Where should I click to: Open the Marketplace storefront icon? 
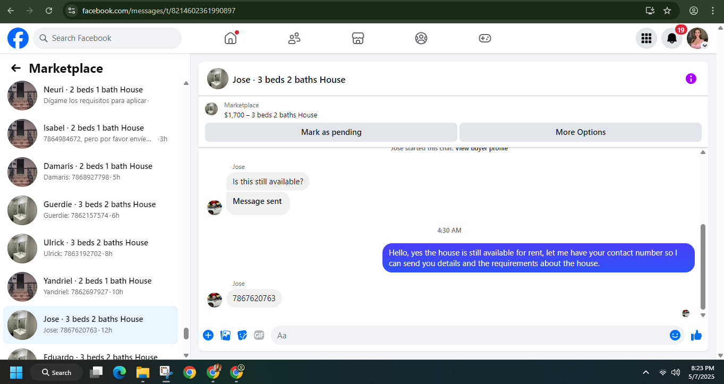coord(357,38)
